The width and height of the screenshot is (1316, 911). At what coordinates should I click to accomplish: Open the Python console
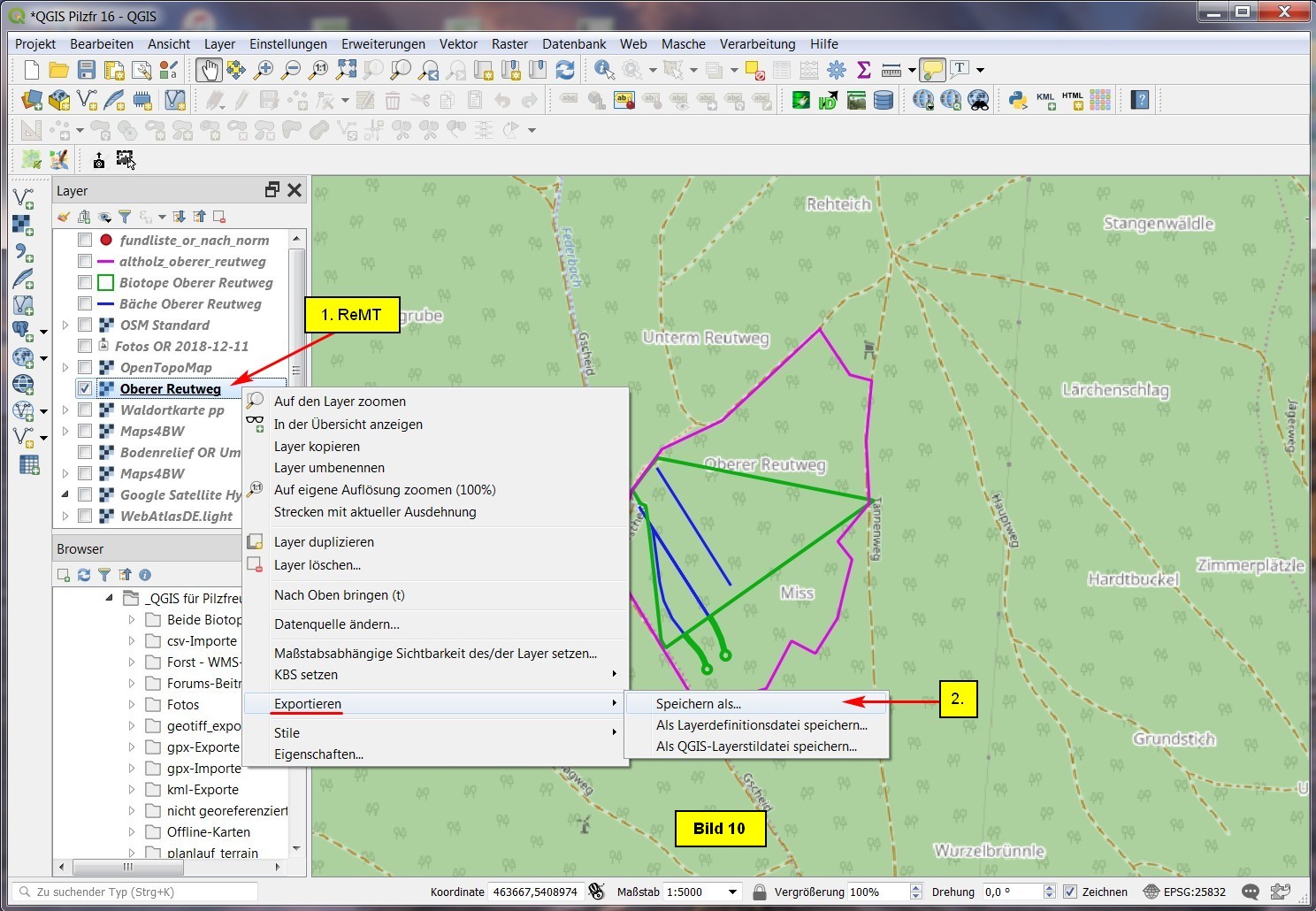1018,100
